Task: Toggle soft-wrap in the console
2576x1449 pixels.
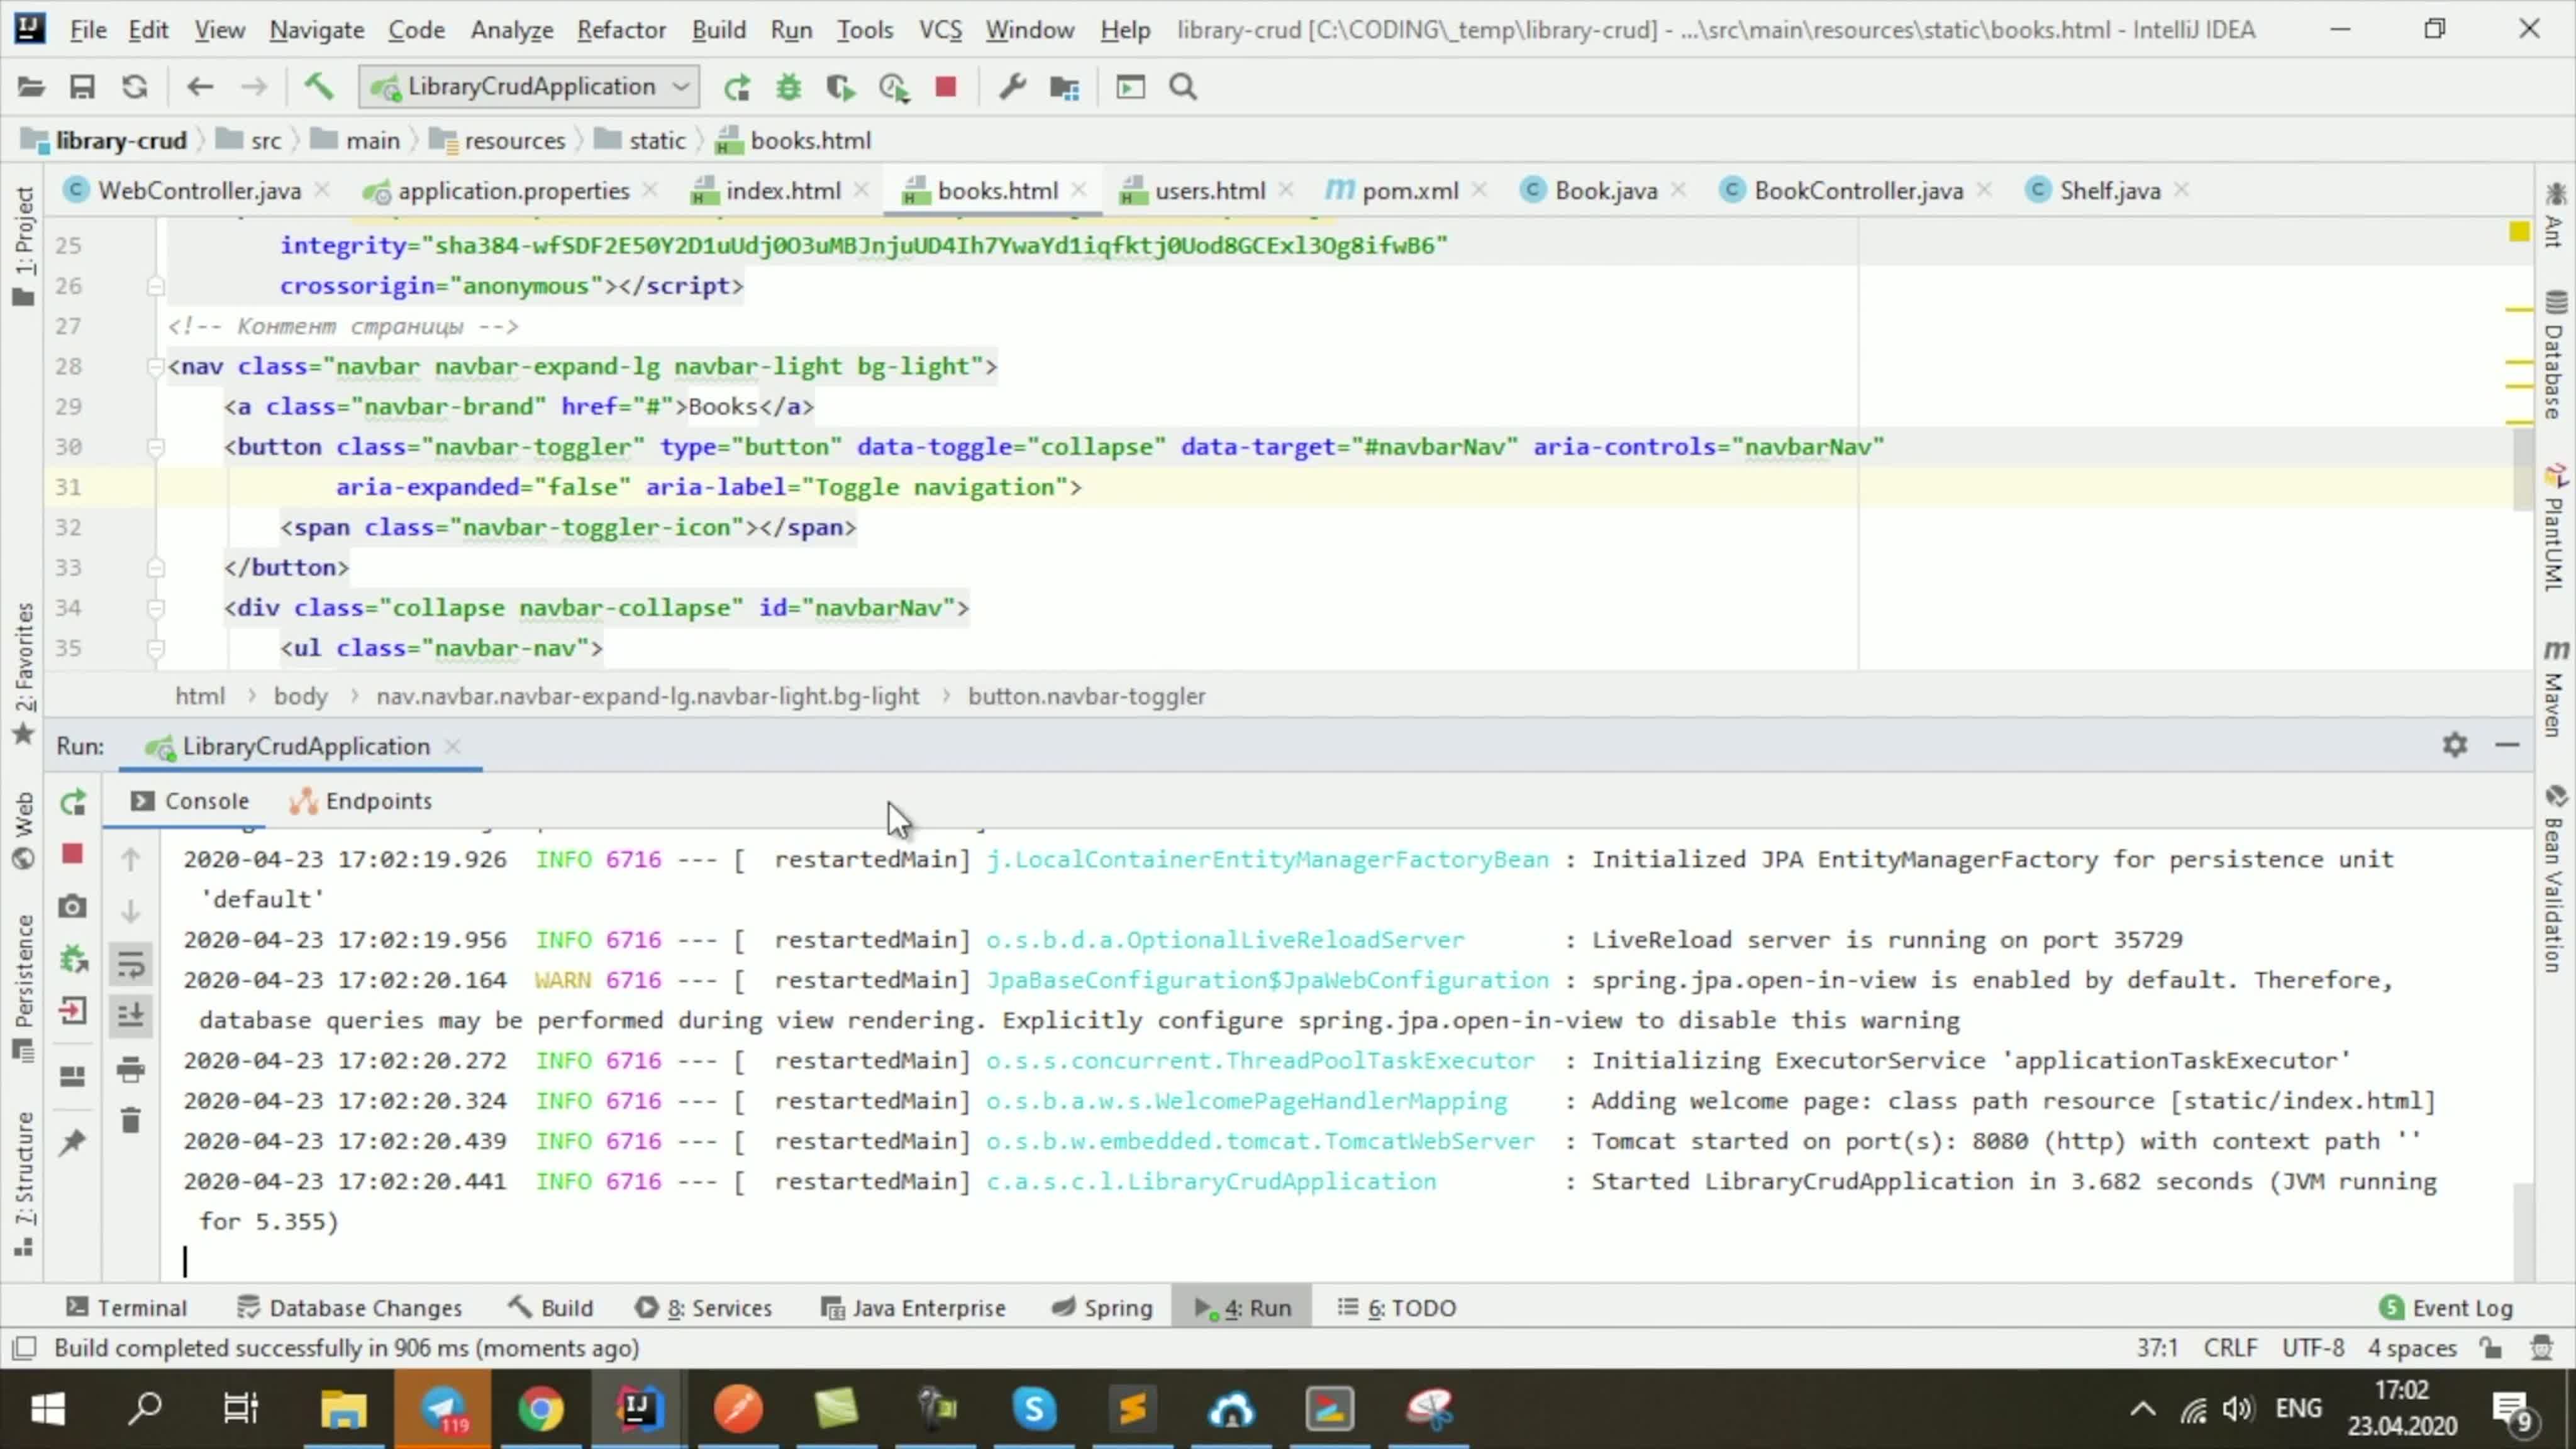Action: point(131,965)
